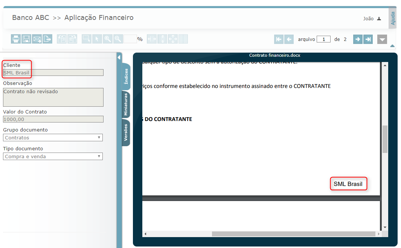Click the print document icon
This screenshot has width=401, height=248.
(x=16, y=39)
